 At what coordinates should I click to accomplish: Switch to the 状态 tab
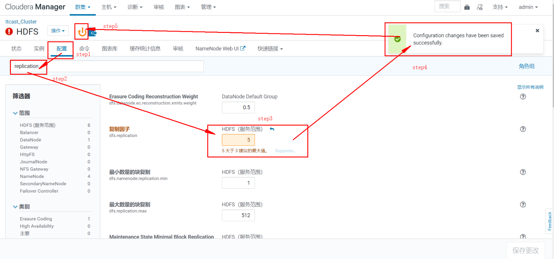tap(17, 49)
